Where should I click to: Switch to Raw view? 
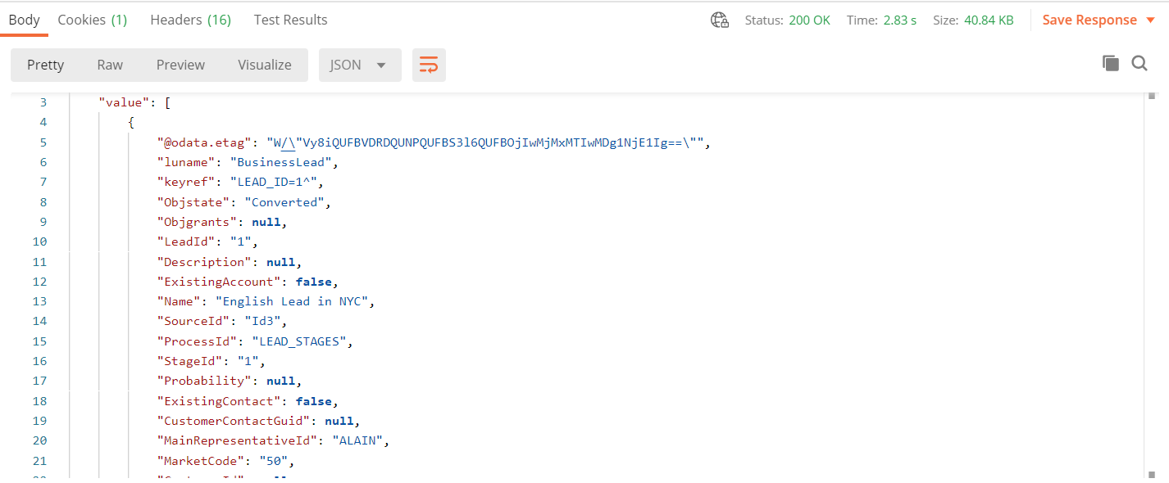click(x=110, y=64)
